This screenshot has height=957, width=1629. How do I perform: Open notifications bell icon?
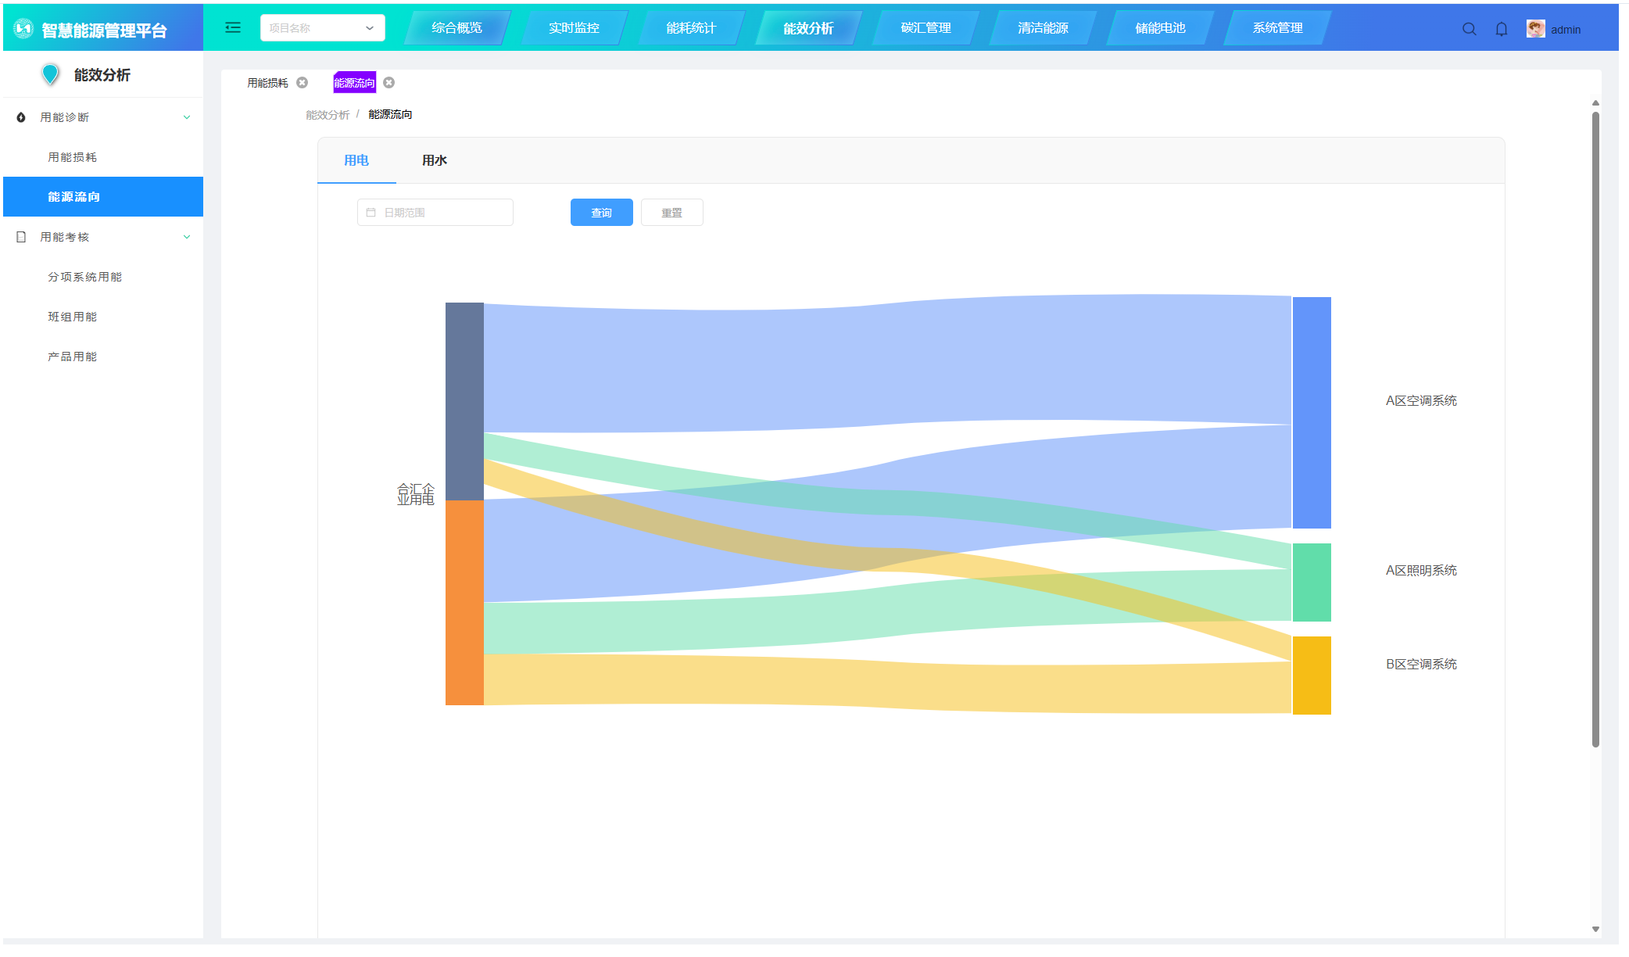pos(1501,29)
